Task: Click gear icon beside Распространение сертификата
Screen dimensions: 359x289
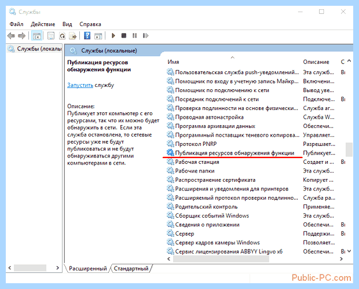Action: pyautogui.click(x=170, y=180)
